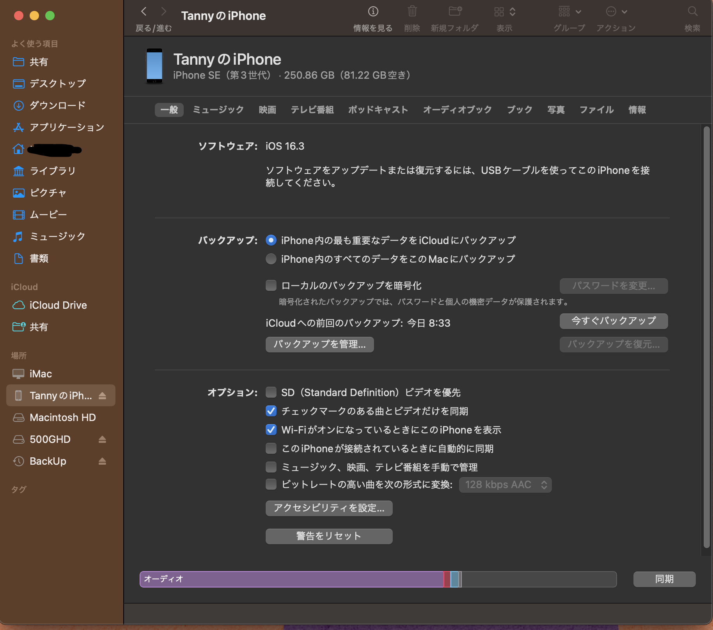Select iMac under 場所
The width and height of the screenshot is (713, 630).
(32, 374)
